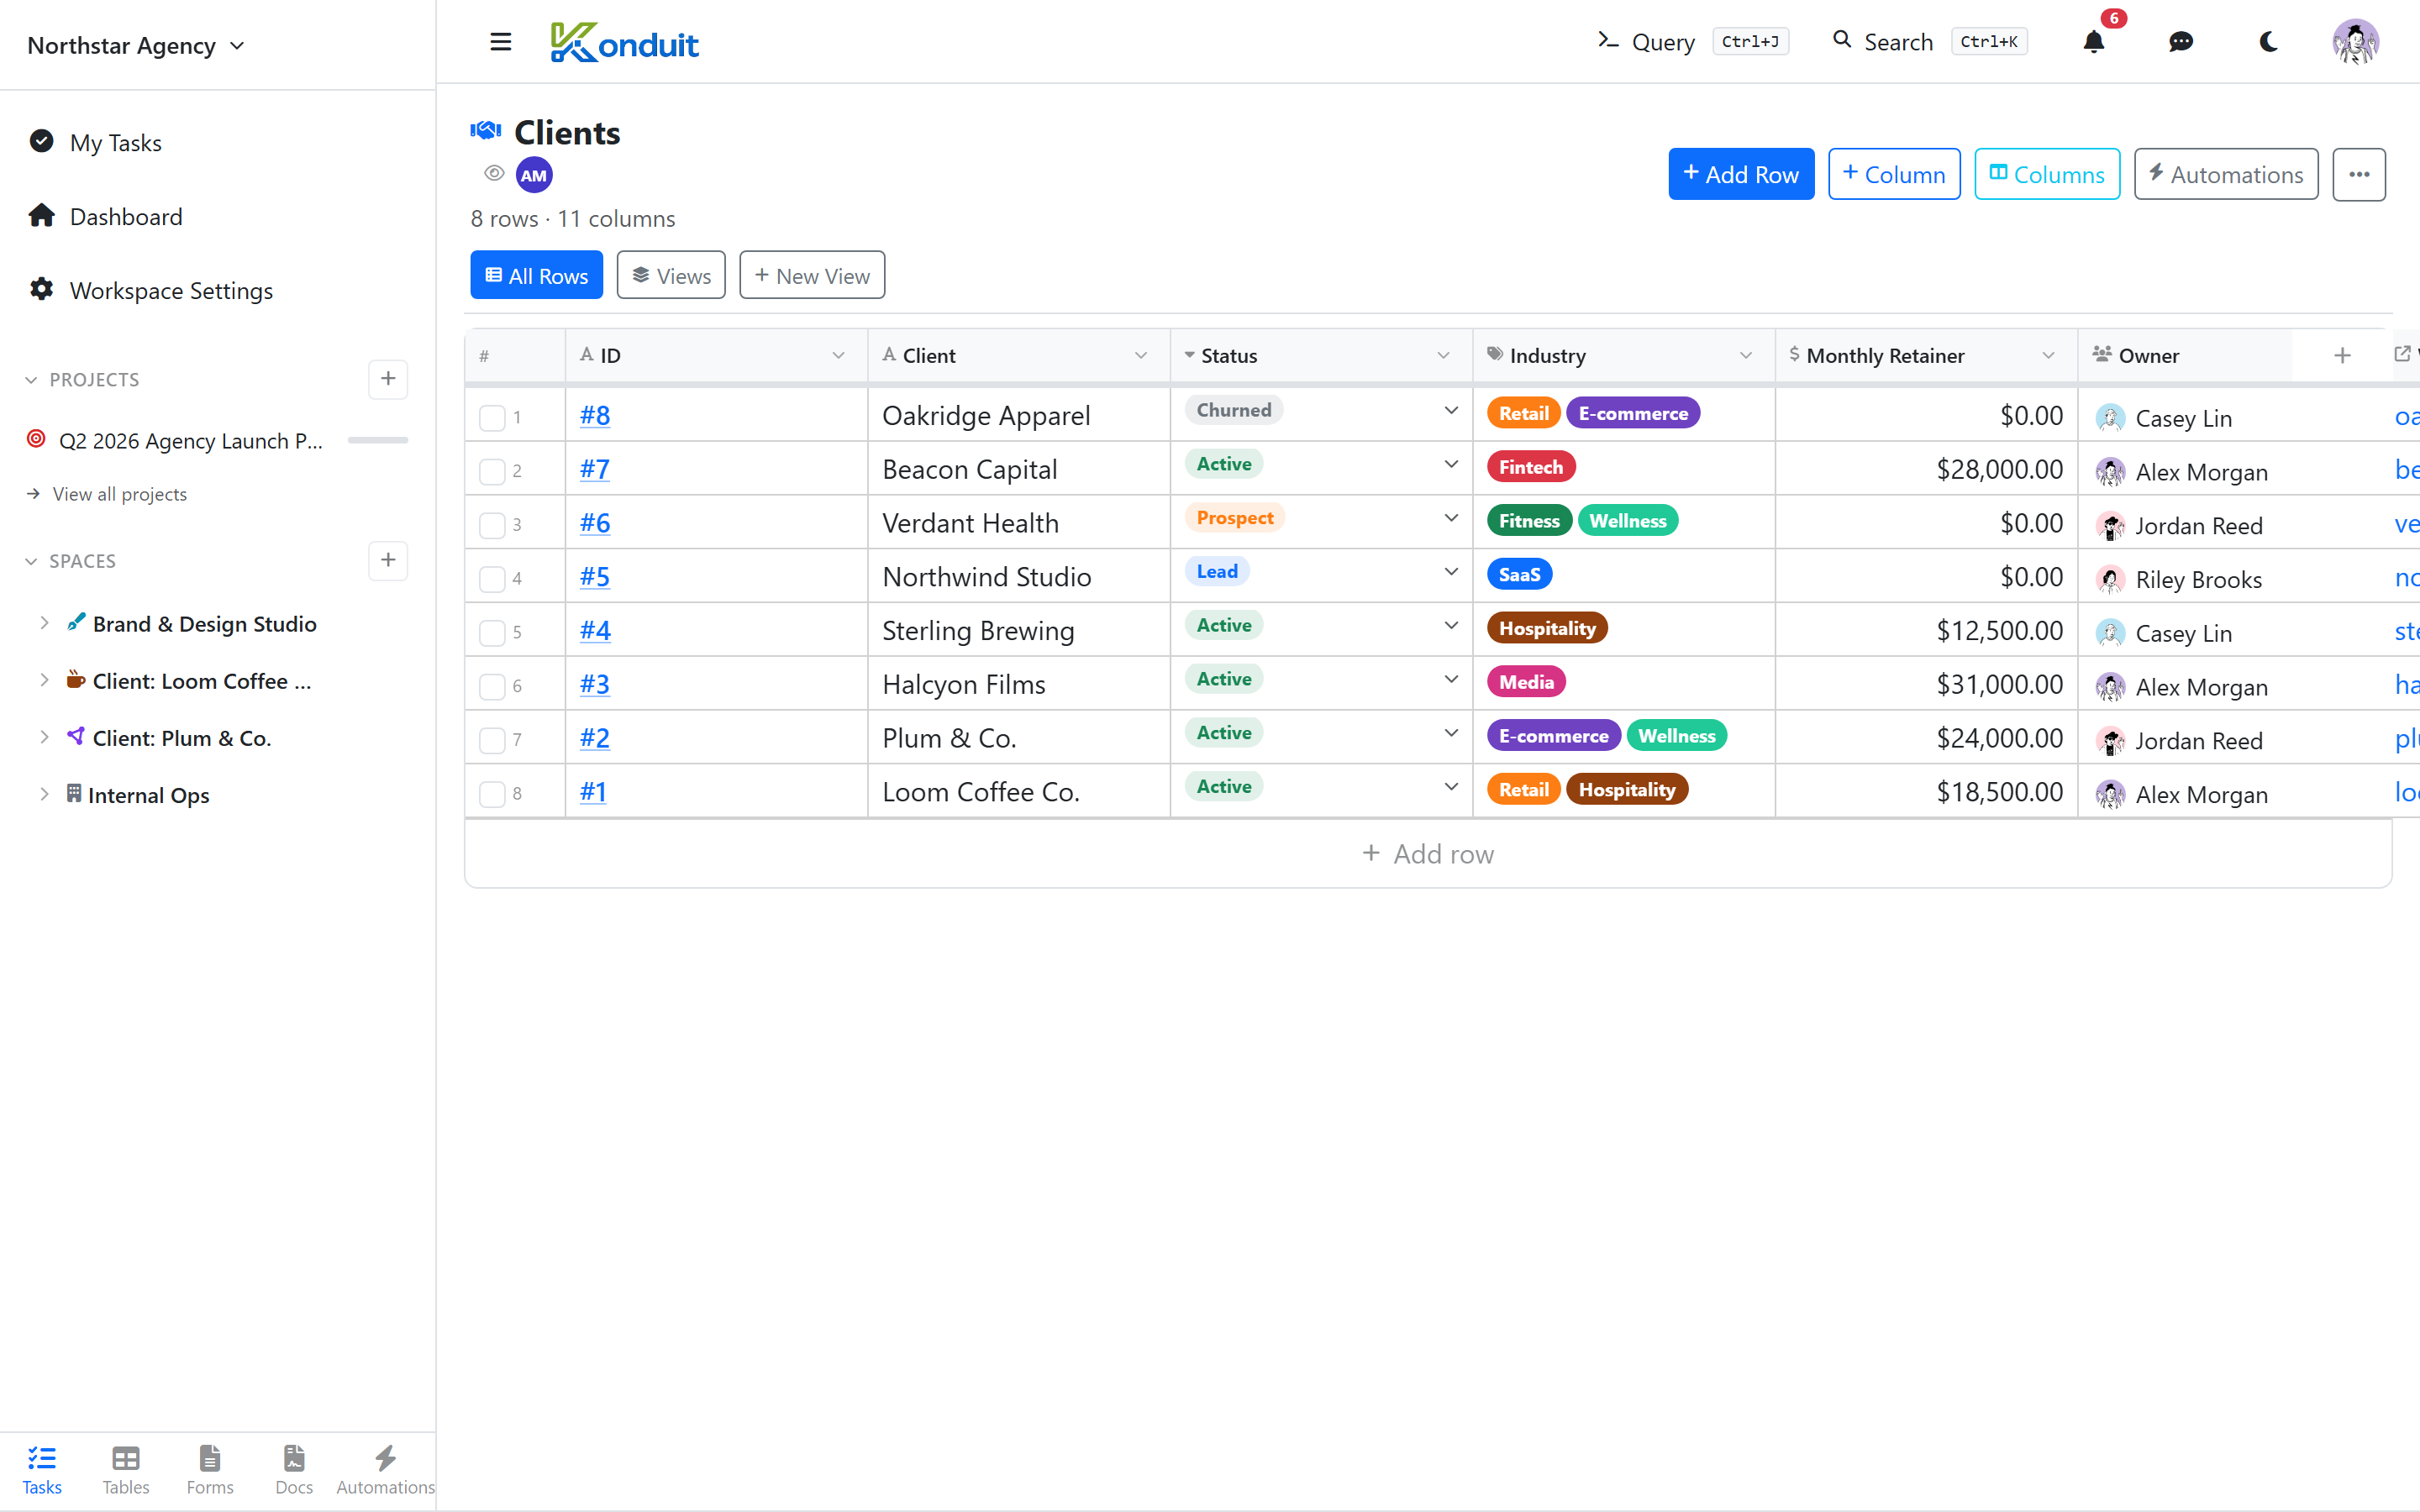Click the Workspace Settings gear icon

41,289
